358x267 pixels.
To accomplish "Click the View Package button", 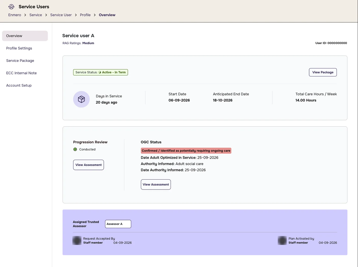I will pos(323,72).
